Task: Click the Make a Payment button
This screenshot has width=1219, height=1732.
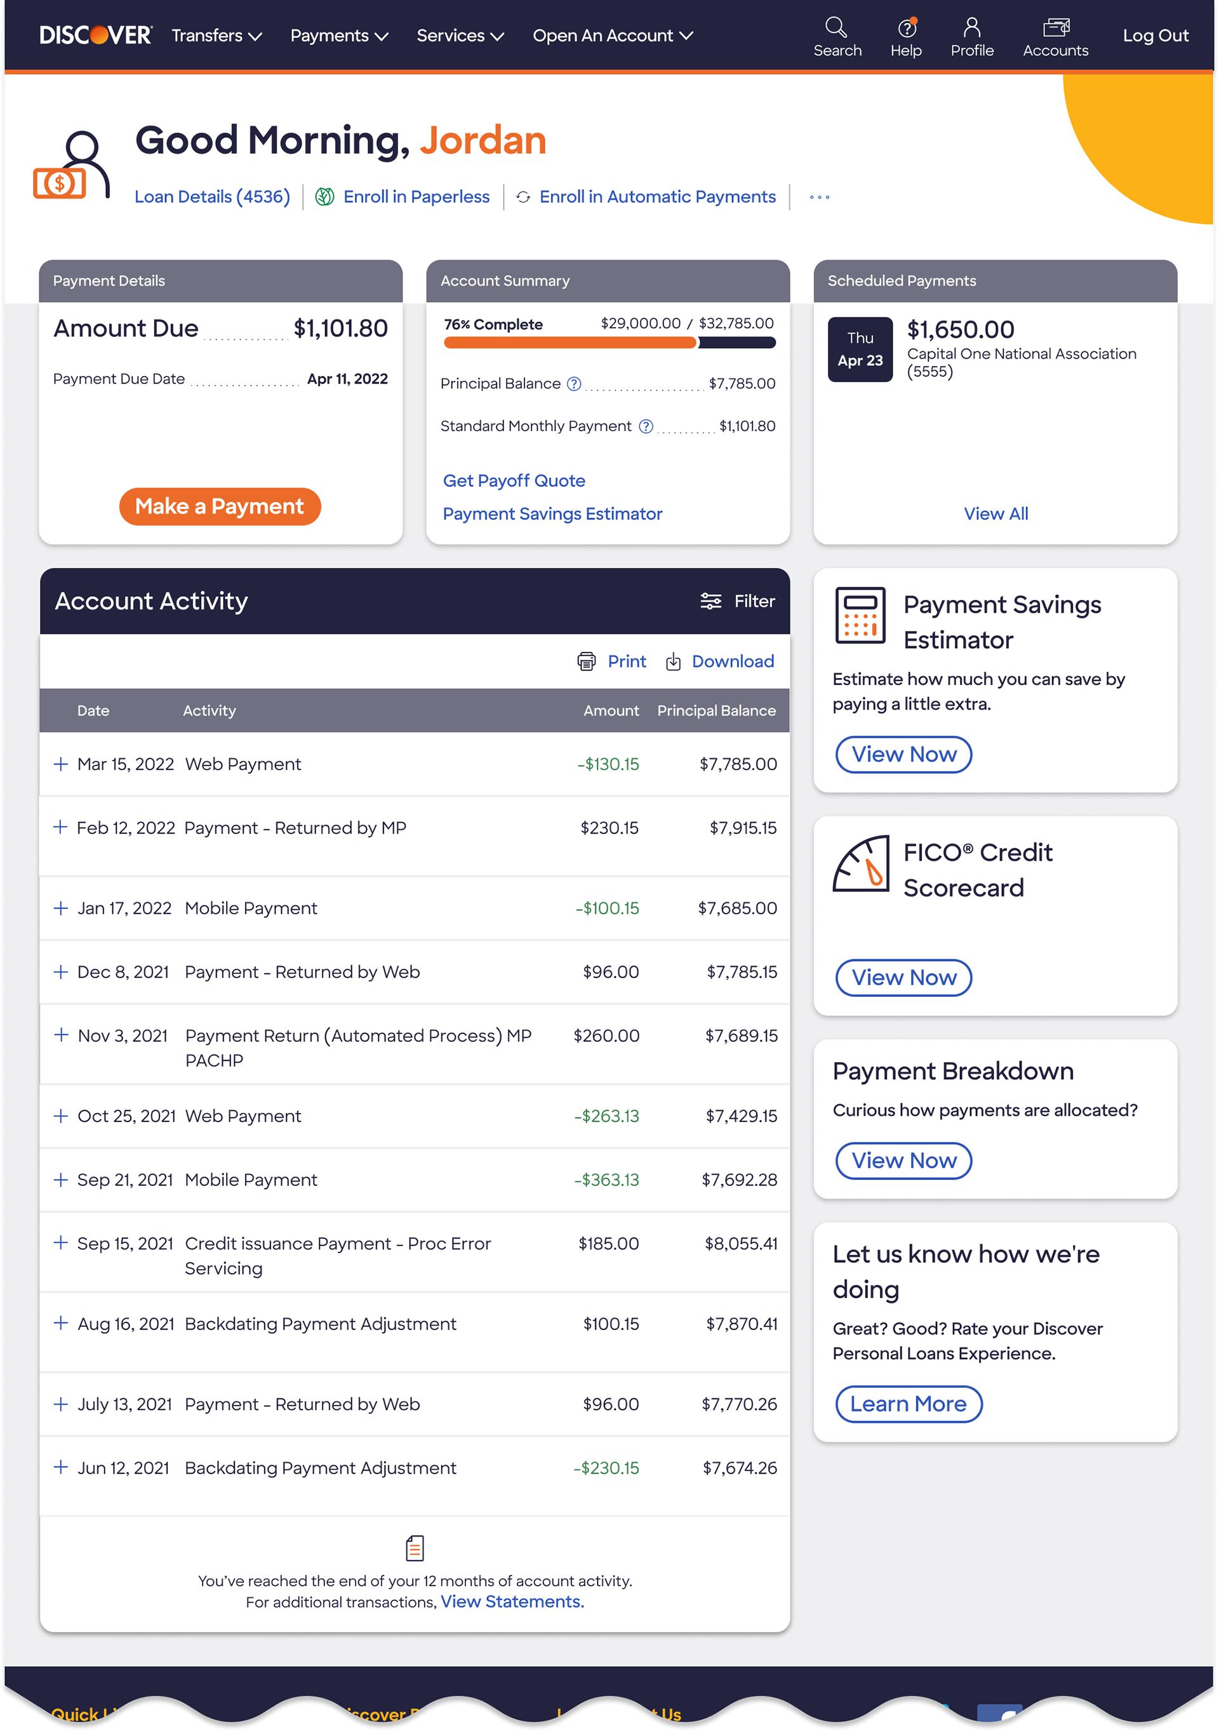Action: (220, 506)
